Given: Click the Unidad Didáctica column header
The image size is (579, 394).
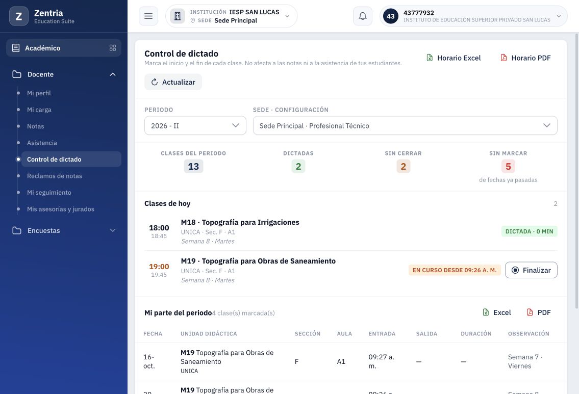Looking at the screenshot, I should click(x=209, y=333).
